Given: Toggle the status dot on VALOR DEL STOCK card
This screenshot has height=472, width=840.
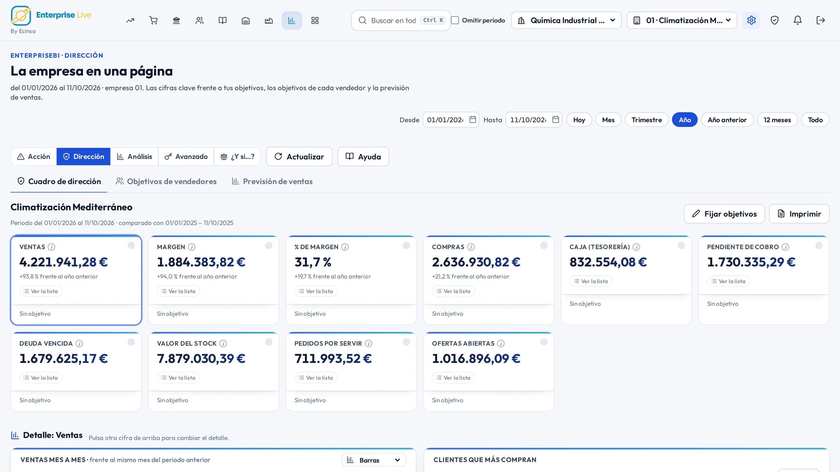Looking at the screenshot, I should 269,342.
